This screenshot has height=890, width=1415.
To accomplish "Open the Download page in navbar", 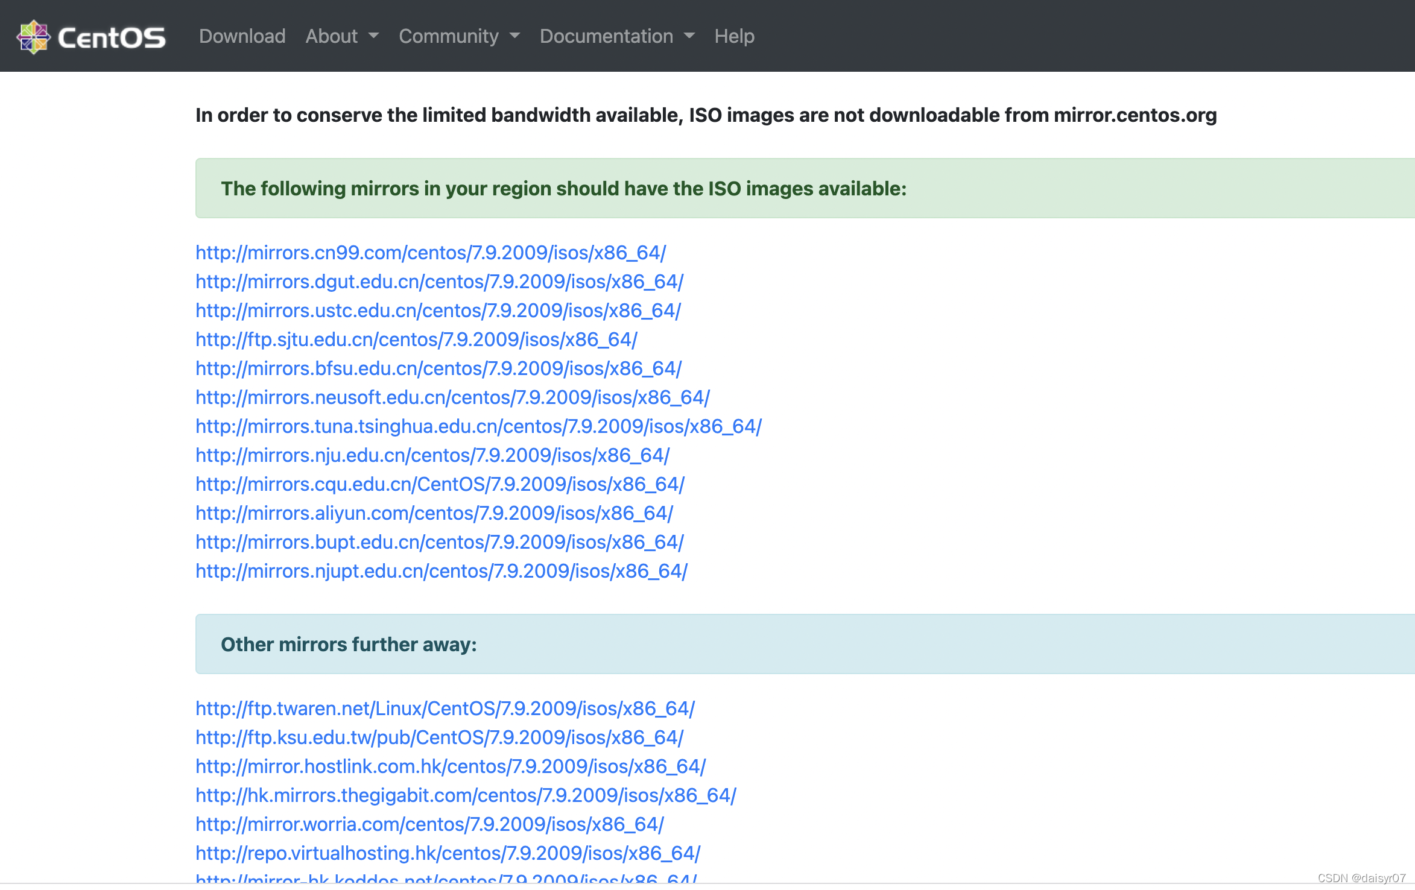I will 242,36.
